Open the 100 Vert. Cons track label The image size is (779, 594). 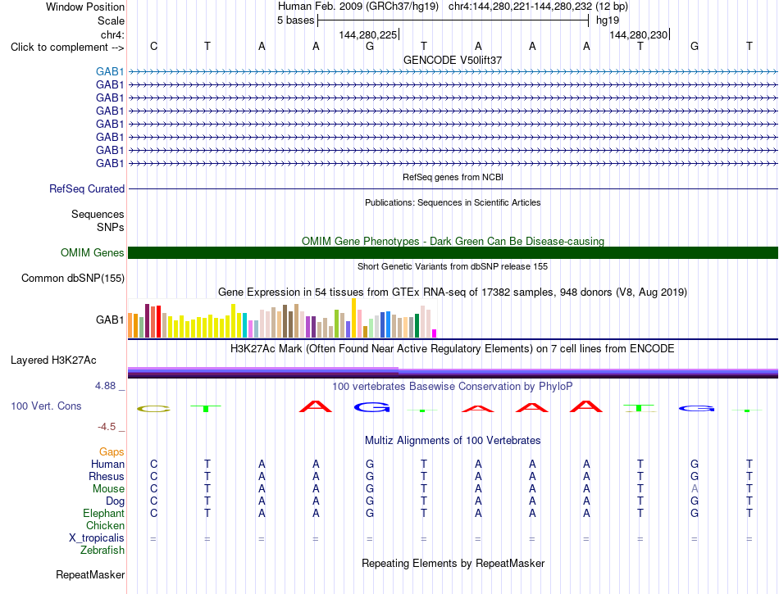pyautogui.click(x=46, y=406)
